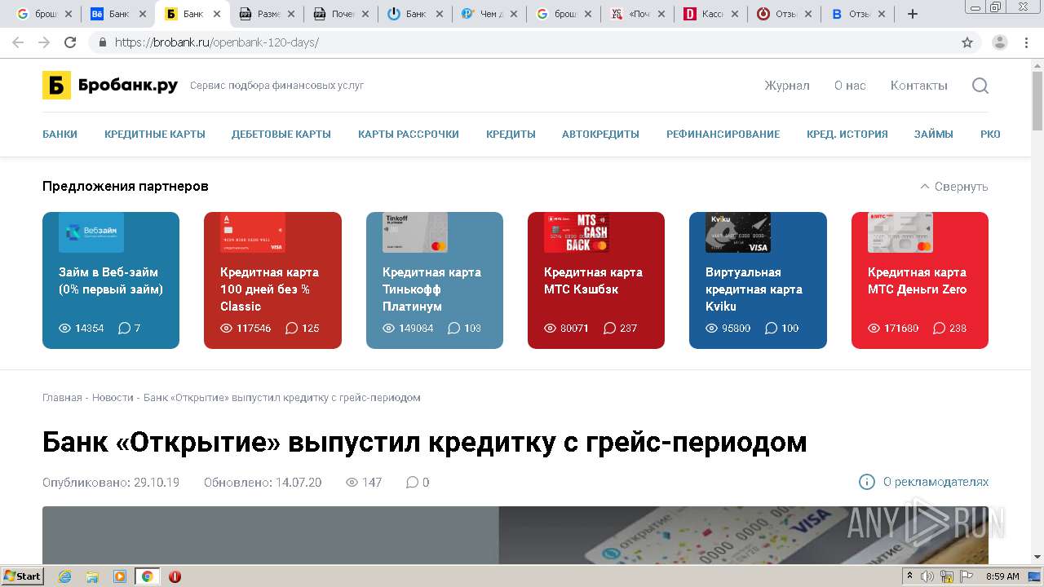Open the site search magnifier icon
The width and height of the screenshot is (1044, 587).
[980, 86]
